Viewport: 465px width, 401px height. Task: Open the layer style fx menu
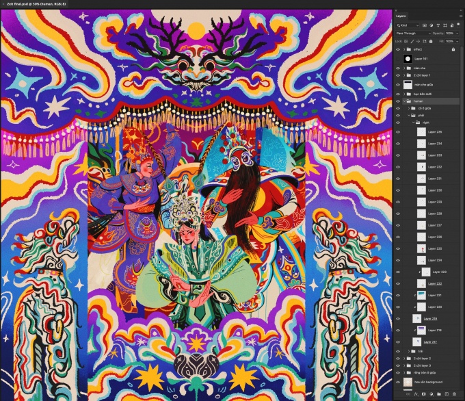416,394
